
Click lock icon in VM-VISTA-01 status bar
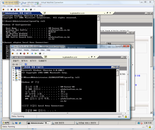coord(126,116)
